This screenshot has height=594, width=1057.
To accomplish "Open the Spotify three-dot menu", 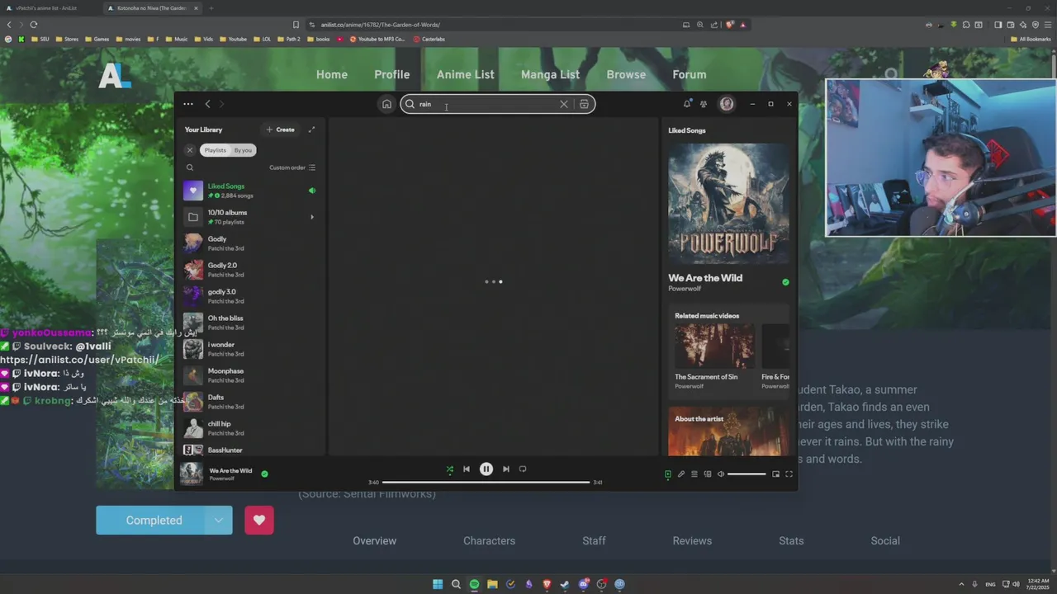I will [188, 104].
